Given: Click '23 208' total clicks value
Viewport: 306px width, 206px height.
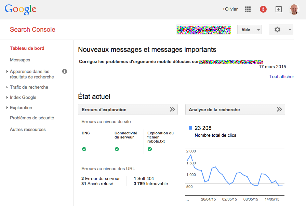Looking at the screenshot, I should (203, 128).
